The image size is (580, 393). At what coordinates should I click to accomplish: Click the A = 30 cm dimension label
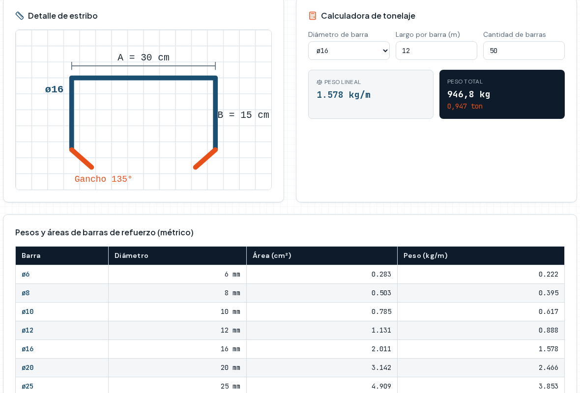click(144, 57)
